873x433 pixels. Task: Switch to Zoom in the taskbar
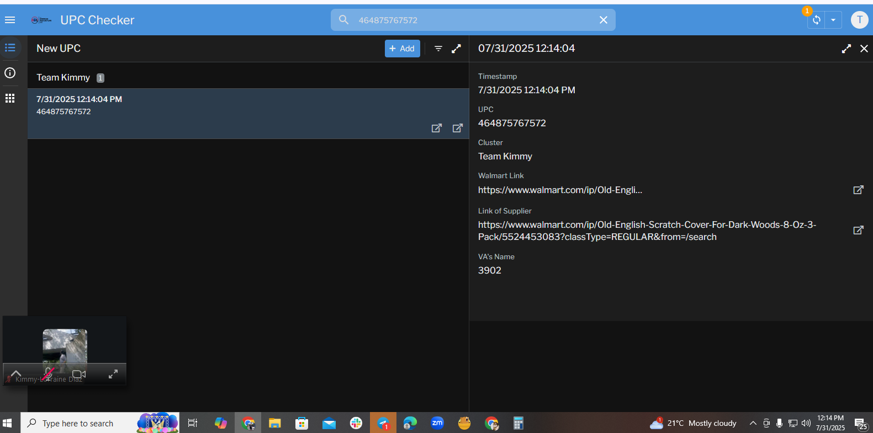point(437,423)
